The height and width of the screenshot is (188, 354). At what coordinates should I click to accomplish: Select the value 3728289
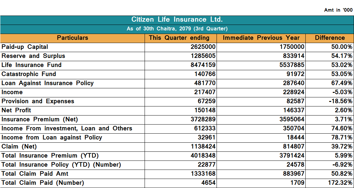(x=204, y=119)
